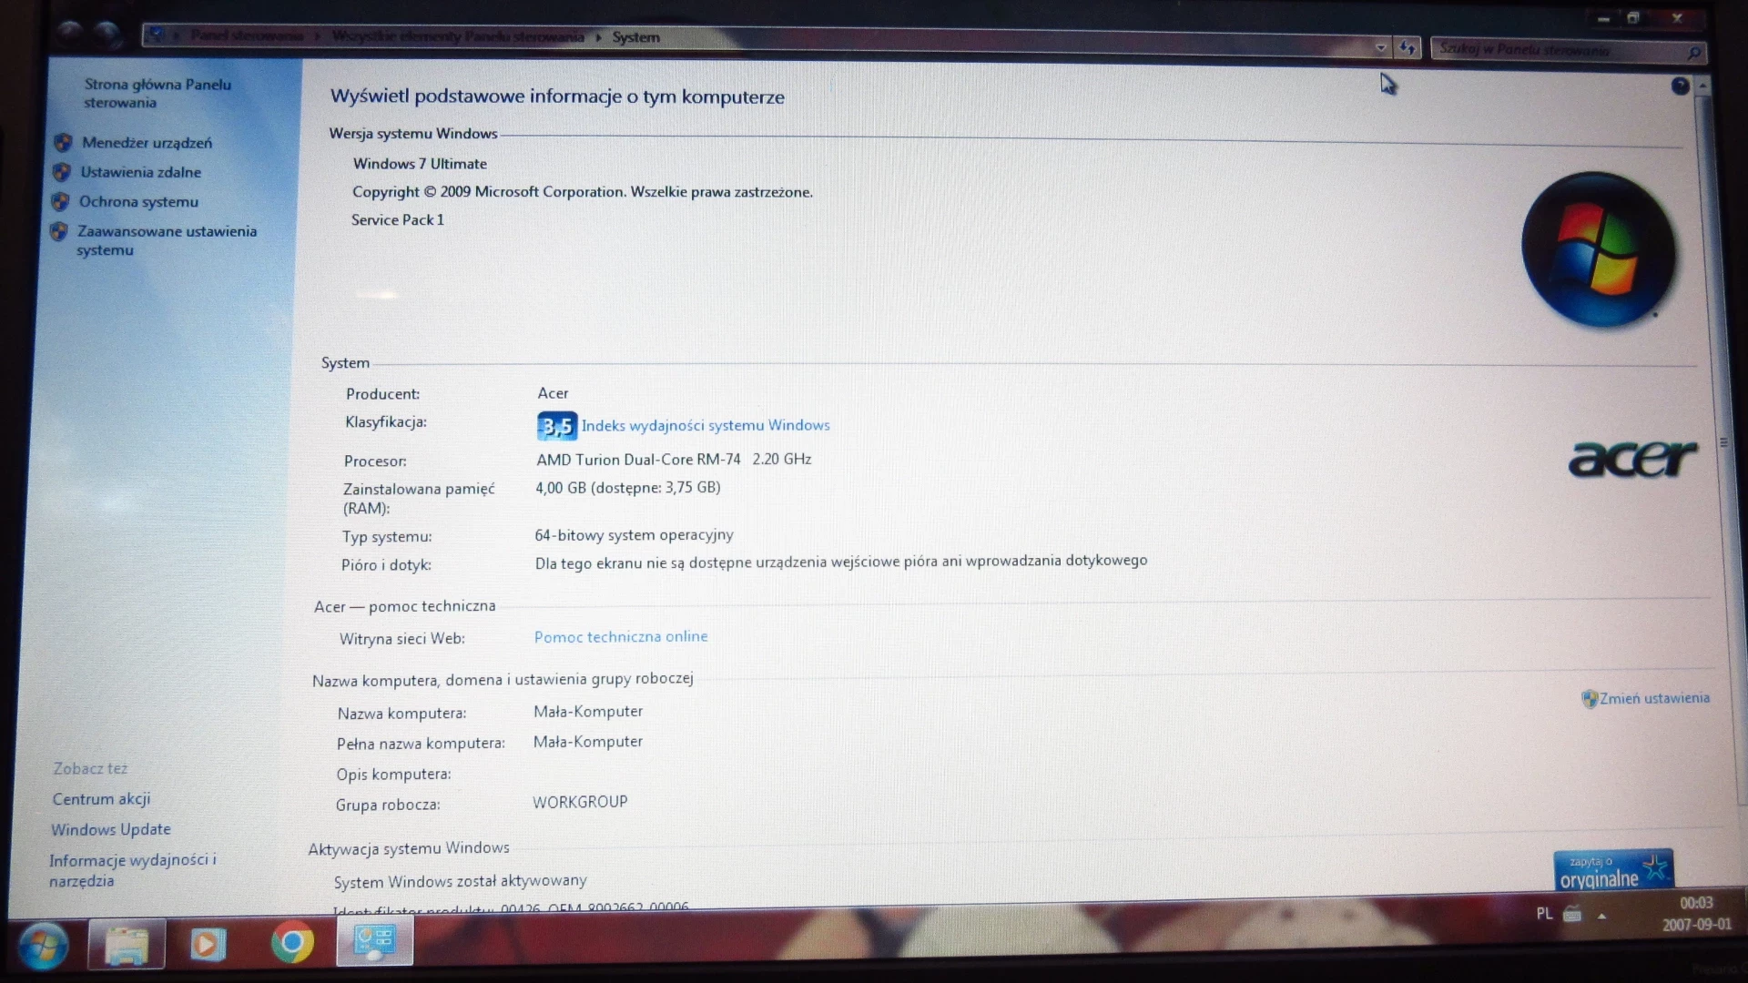Viewport: 1748px width, 983px height.
Task: Click the Windows logo image
Action: tap(1599, 249)
